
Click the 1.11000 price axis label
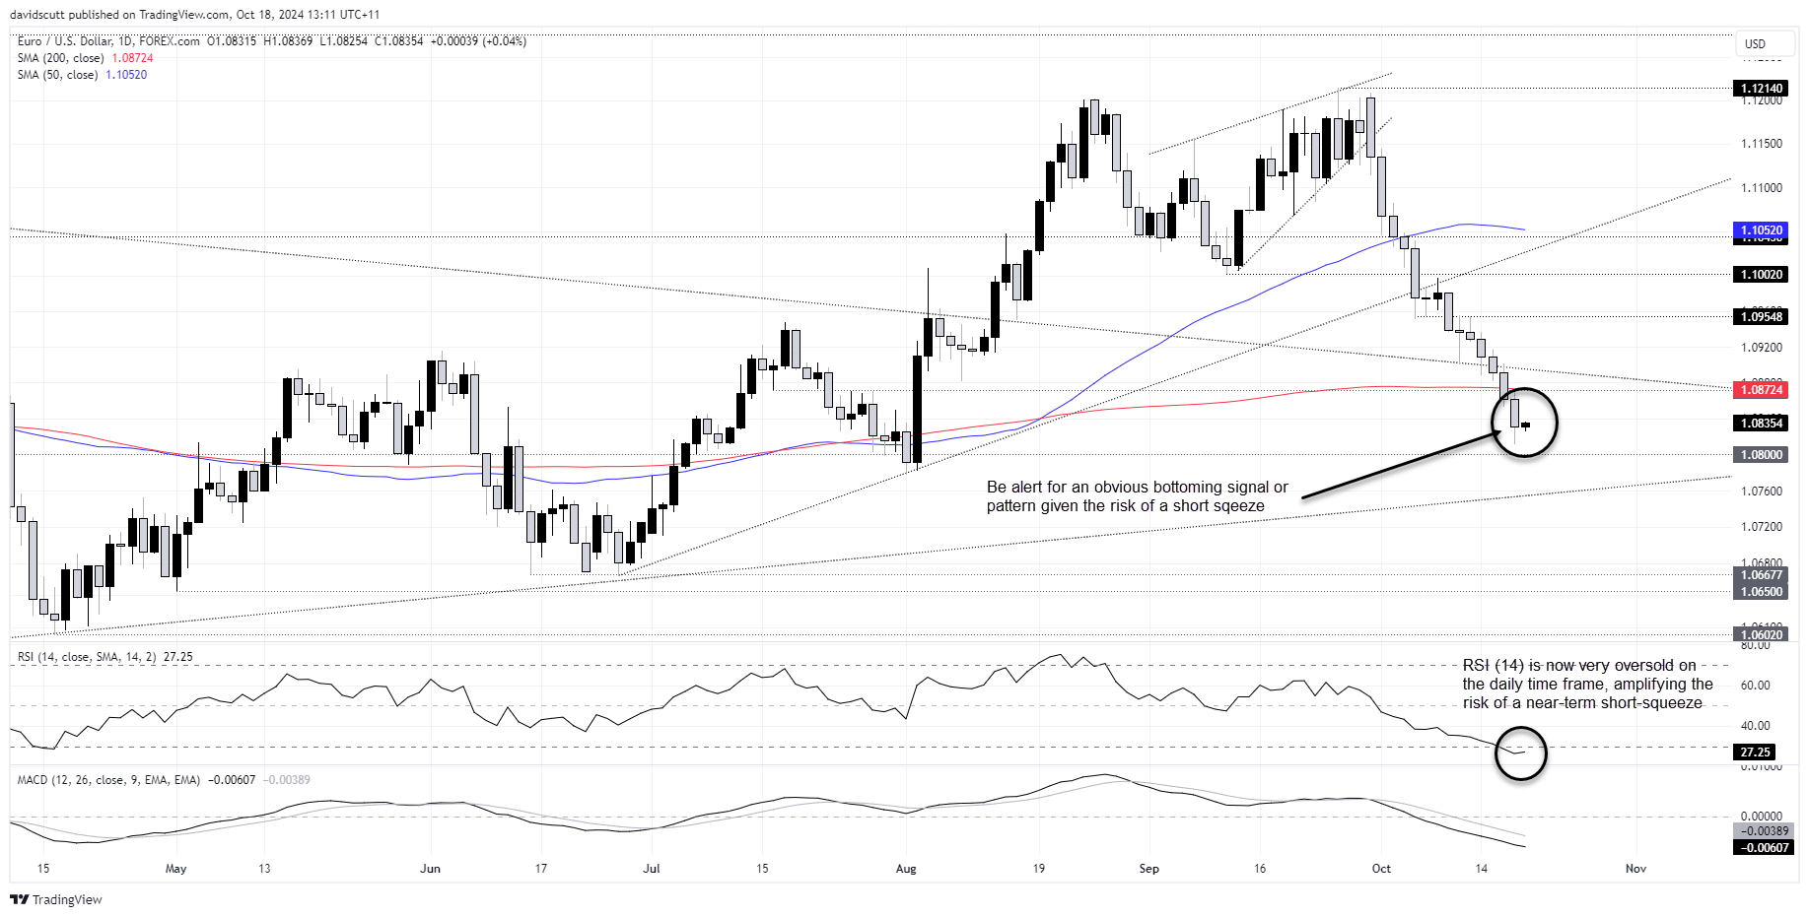click(x=1761, y=188)
